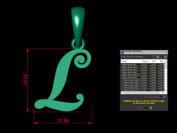Sort by the Grams column header
177x133 pixels.
(x=146, y=61)
